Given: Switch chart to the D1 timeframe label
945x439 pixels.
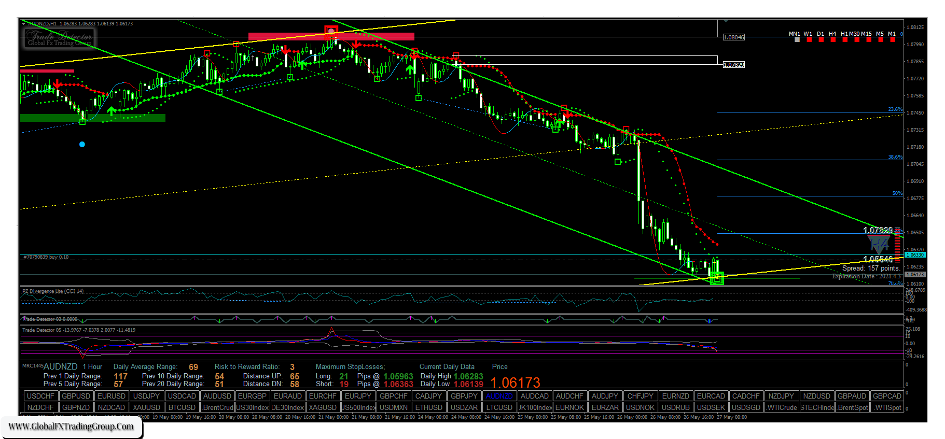Looking at the screenshot, I should pos(821,34).
